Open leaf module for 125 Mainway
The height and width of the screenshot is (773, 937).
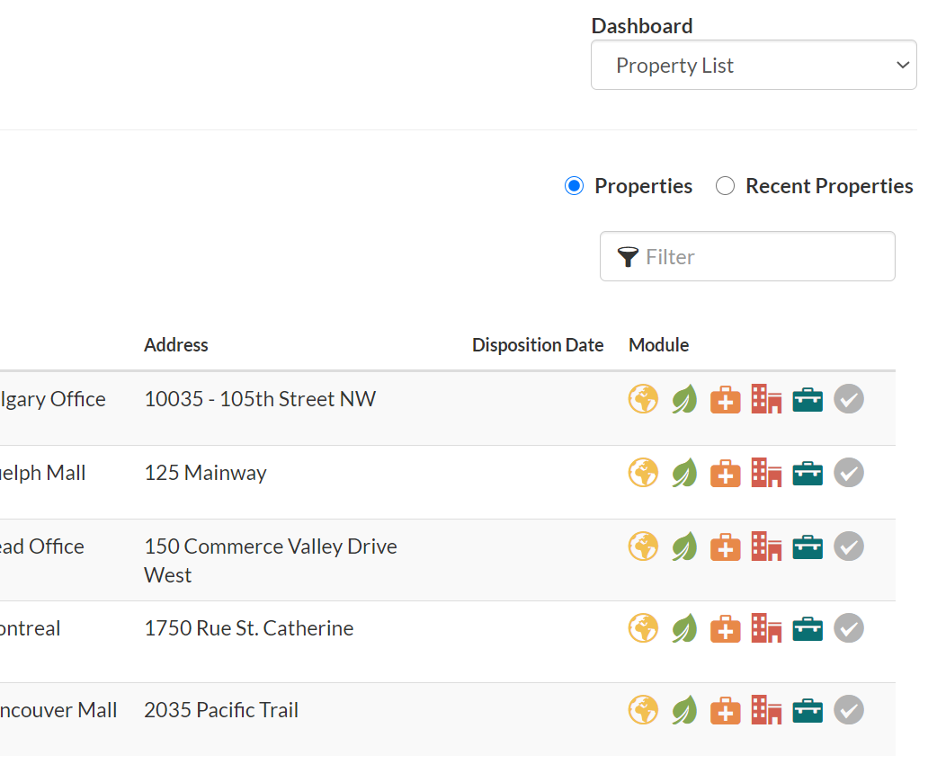coord(684,473)
